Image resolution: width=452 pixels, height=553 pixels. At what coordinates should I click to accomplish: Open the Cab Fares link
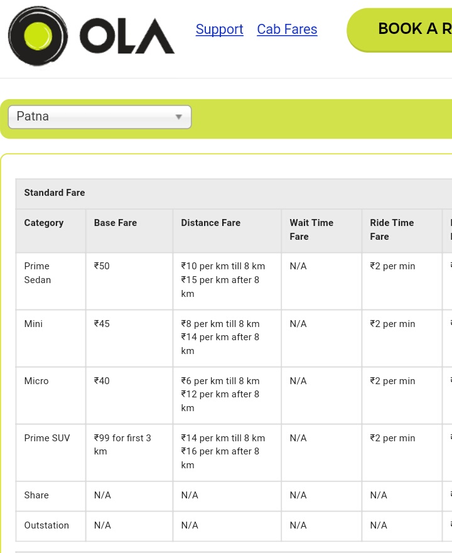287,30
